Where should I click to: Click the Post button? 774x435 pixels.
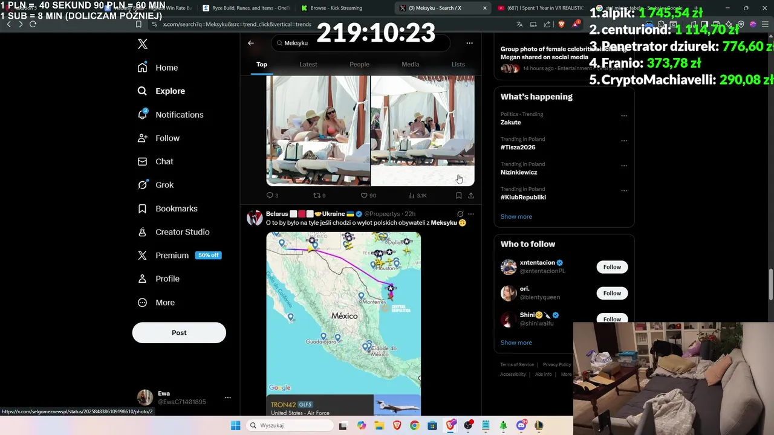(179, 333)
